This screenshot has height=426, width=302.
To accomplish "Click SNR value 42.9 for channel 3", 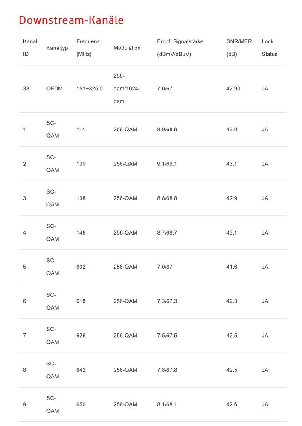I will point(232,198).
